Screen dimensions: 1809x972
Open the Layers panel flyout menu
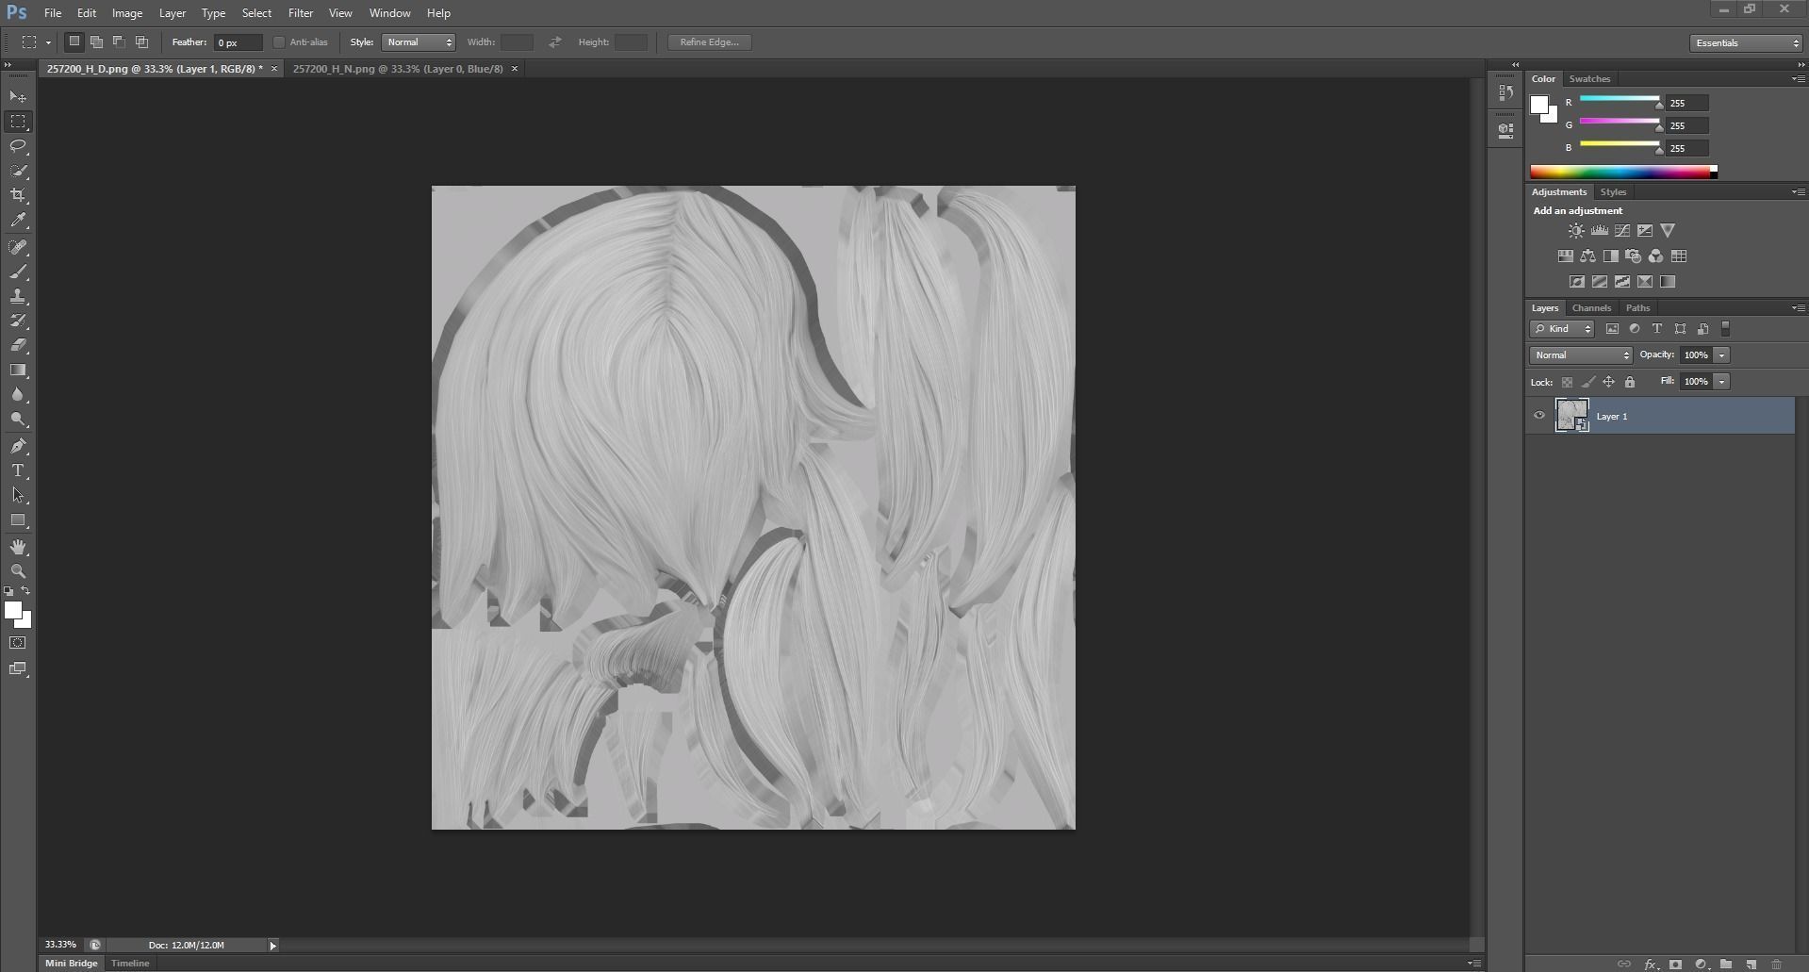1798,308
